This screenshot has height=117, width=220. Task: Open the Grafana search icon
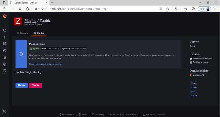pos(5,31)
